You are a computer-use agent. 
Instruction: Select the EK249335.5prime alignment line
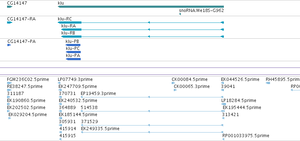pos(152,132)
